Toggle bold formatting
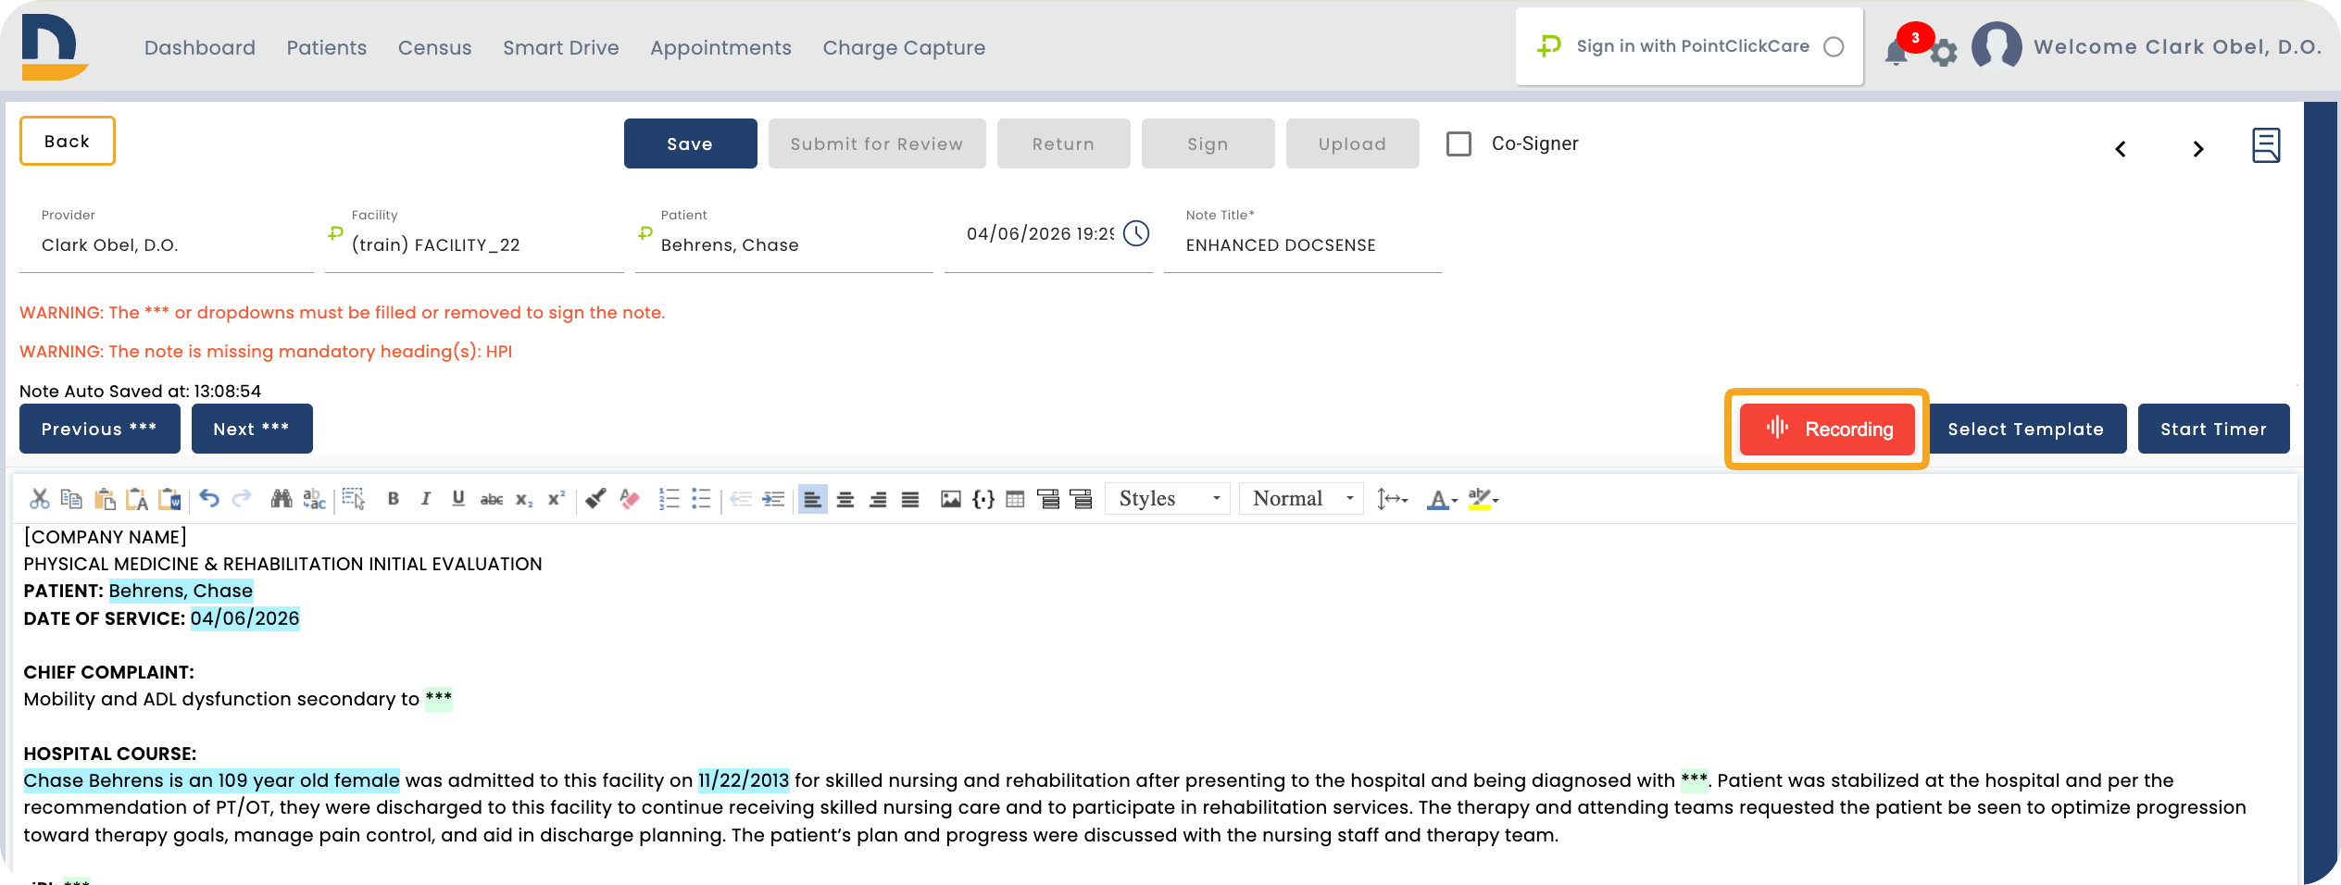The width and height of the screenshot is (2341, 885). tap(394, 499)
